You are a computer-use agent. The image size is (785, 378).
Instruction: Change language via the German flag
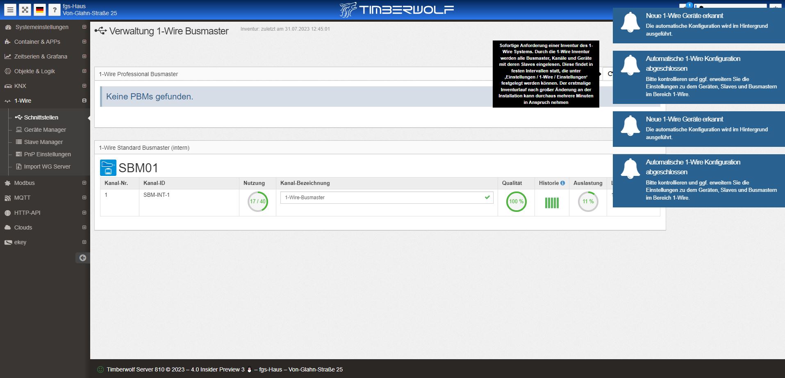(40, 10)
